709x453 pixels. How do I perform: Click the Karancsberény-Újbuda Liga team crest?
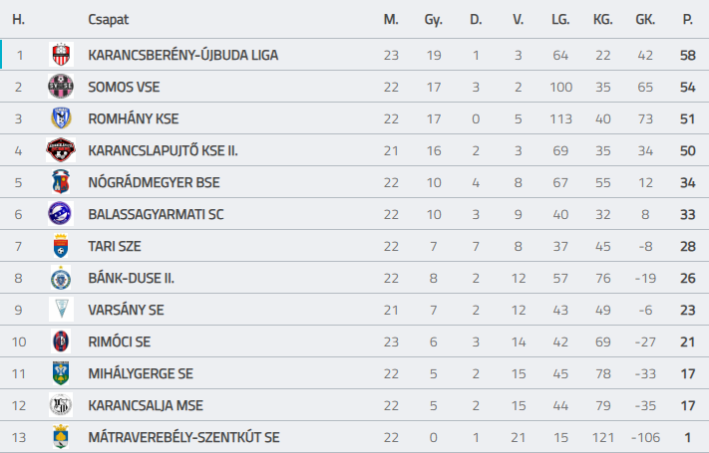61,55
